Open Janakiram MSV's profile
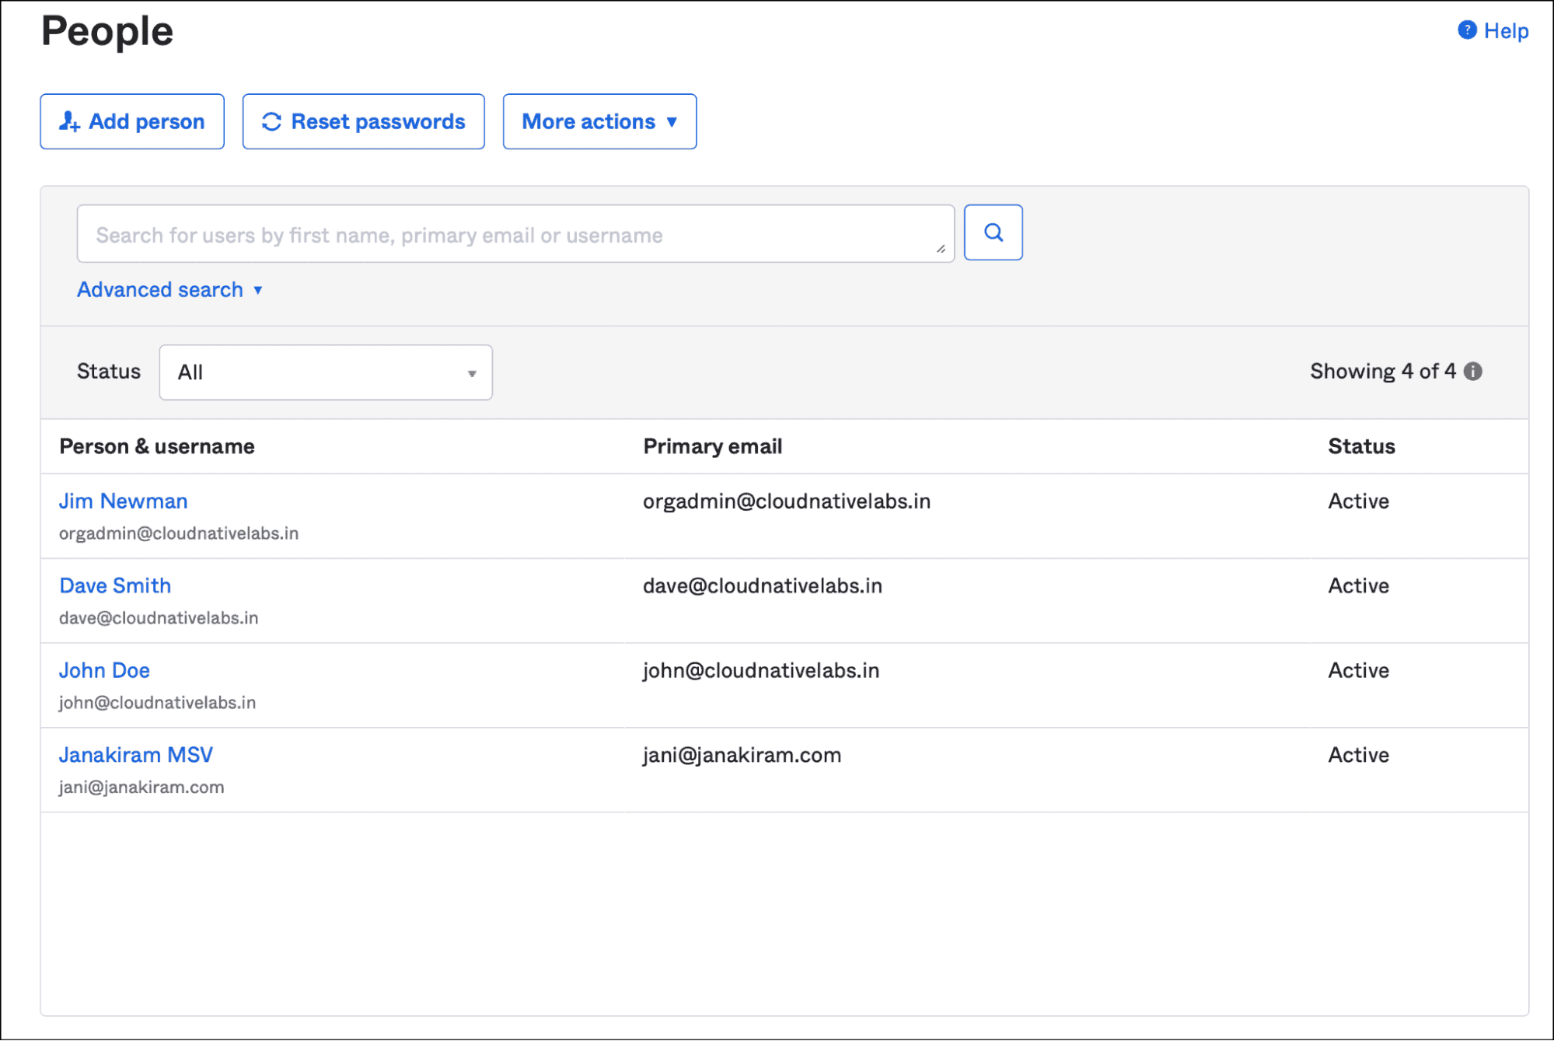1554x1041 pixels. click(136, 755)
